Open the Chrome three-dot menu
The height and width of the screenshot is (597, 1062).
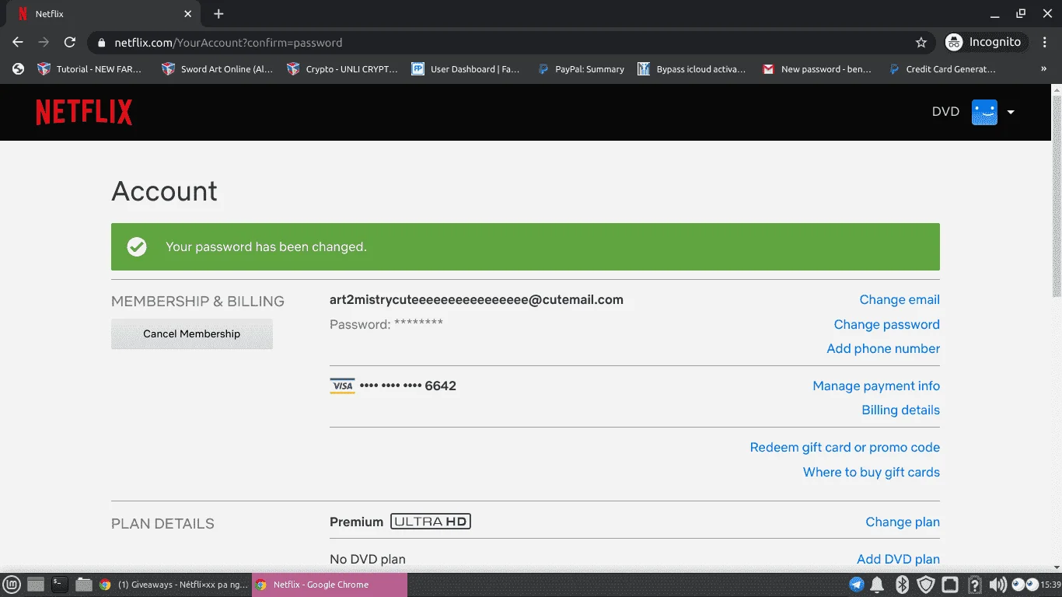[1046, 42]
